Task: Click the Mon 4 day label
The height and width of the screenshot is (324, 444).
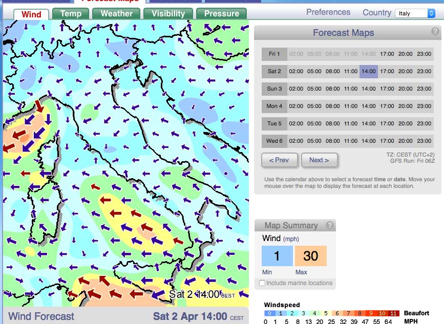Action: (274, 106)
